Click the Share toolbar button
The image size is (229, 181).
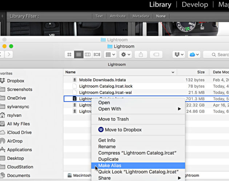point(141,55)
